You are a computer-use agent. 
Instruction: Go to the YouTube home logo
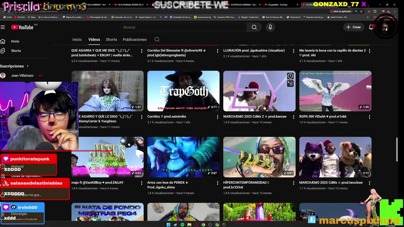[22, 27]
